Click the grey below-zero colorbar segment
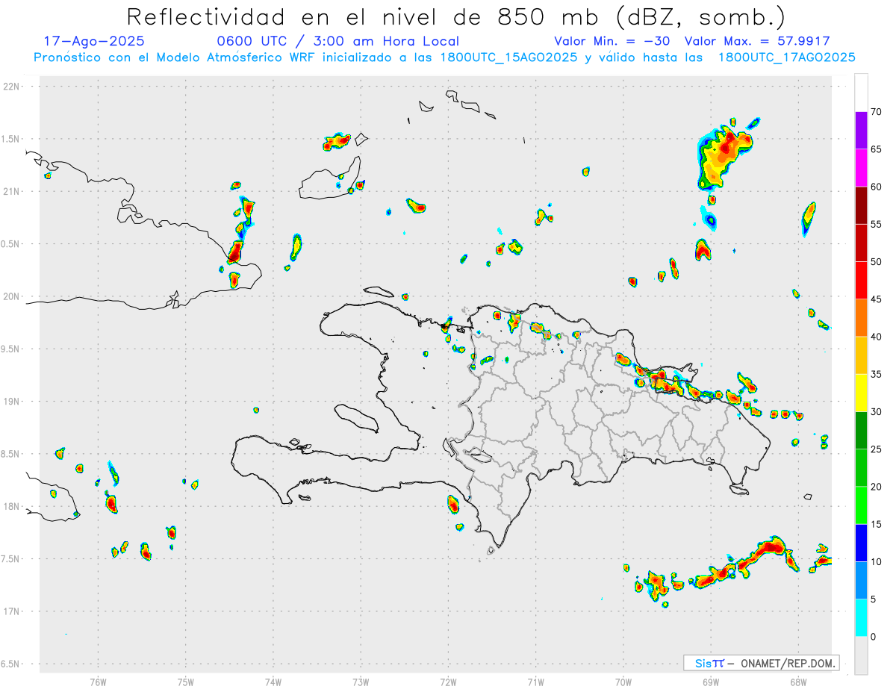The width and height of the screenshot is (896, 692). pyautogui.click(x=861, y=655)
